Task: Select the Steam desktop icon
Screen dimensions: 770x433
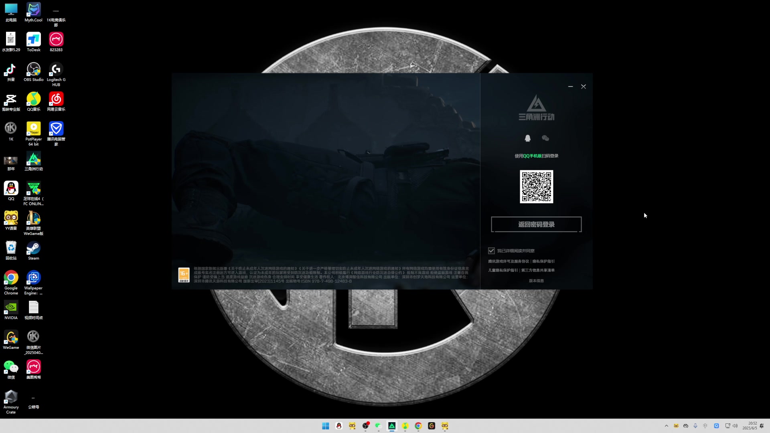Action: tap(33, 251)
